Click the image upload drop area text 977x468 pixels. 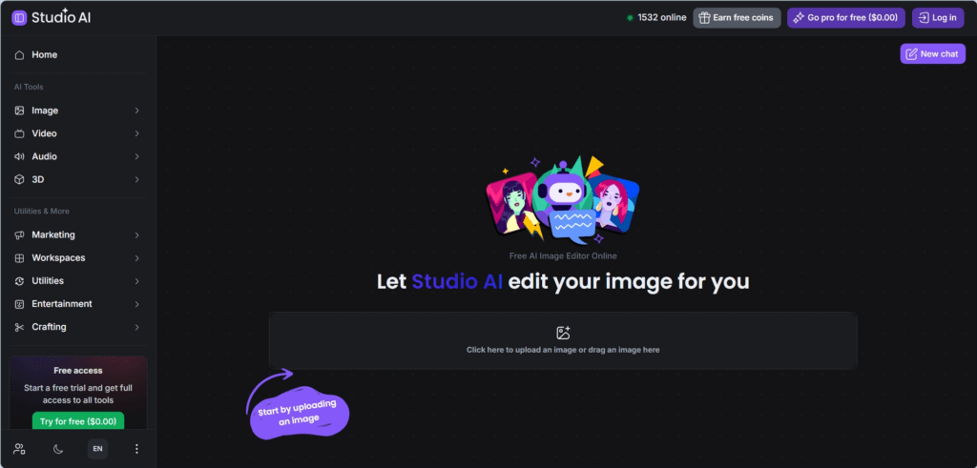[x=563, y=350]
